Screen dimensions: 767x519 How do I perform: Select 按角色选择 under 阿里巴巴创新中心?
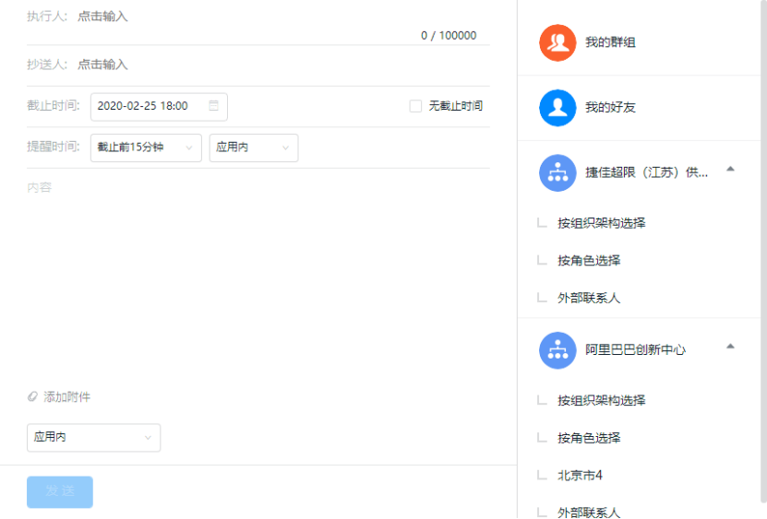click(x=589, y=438)
